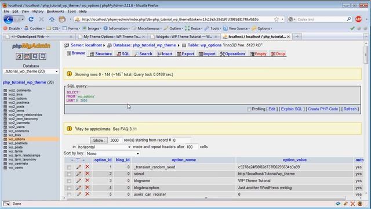Click the green checkmark developer toolbar icon
This screenshot has height=209, width=371.
[x=352, y=28]
